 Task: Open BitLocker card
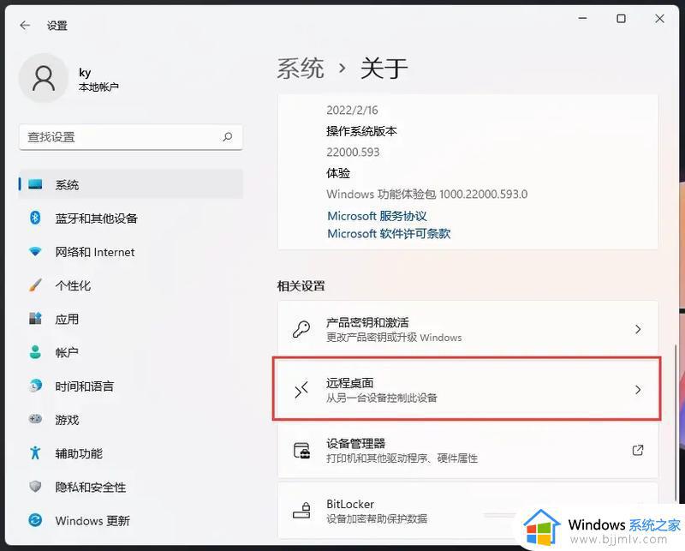(468, 511)
